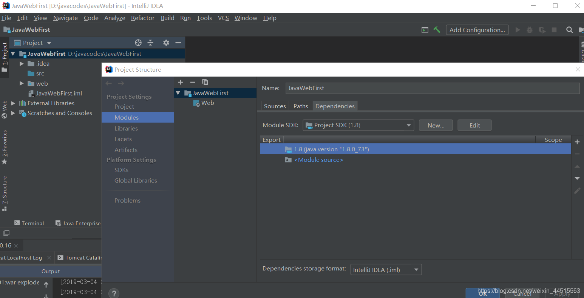Open the Java Enterprise tool window
The image size is (584, 298).
point(78,223)
